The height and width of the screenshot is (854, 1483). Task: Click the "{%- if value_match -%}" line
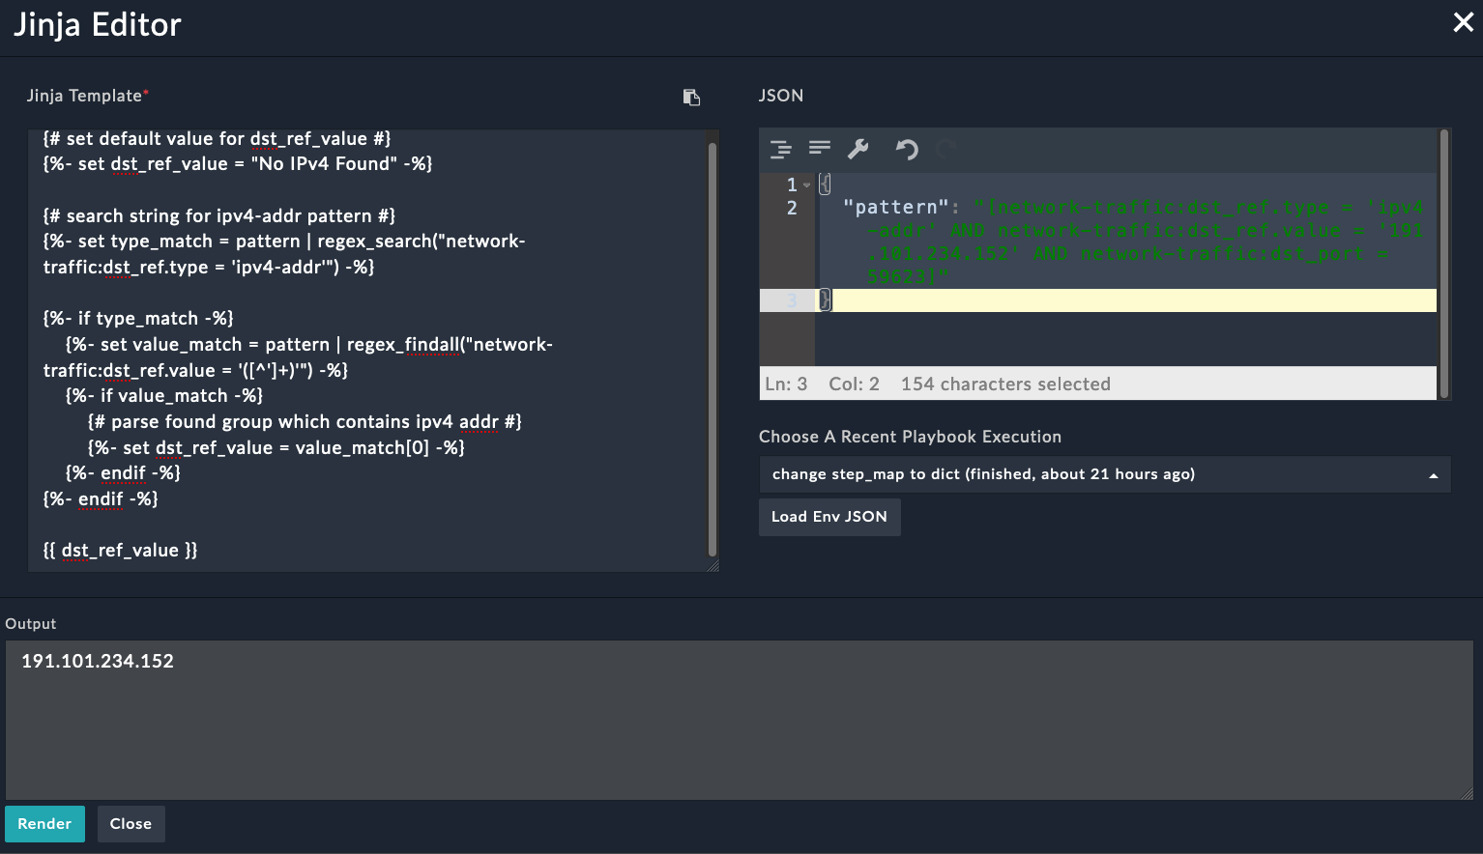pyautogui.click(x=164, y=396)
